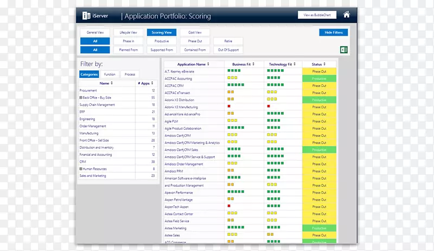Click the Productive status cell for ACCPAC Accounting
Viewport: 434px width, 251px height.
[319, 78]
